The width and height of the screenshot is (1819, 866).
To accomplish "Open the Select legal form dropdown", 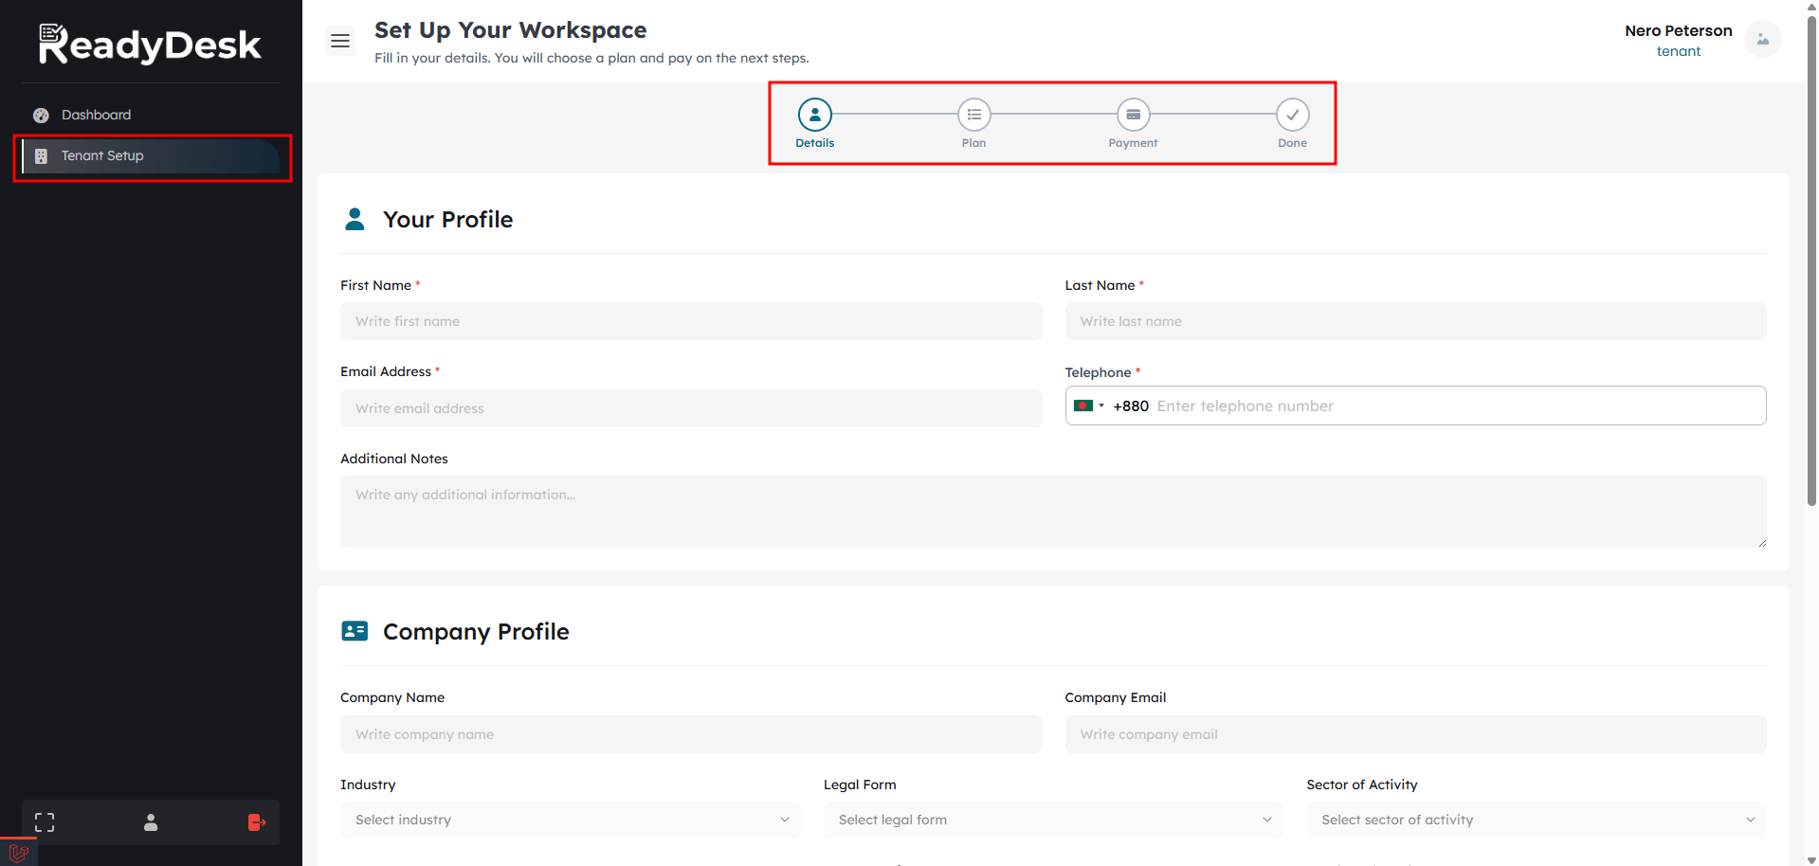I will click(1052, 821).
